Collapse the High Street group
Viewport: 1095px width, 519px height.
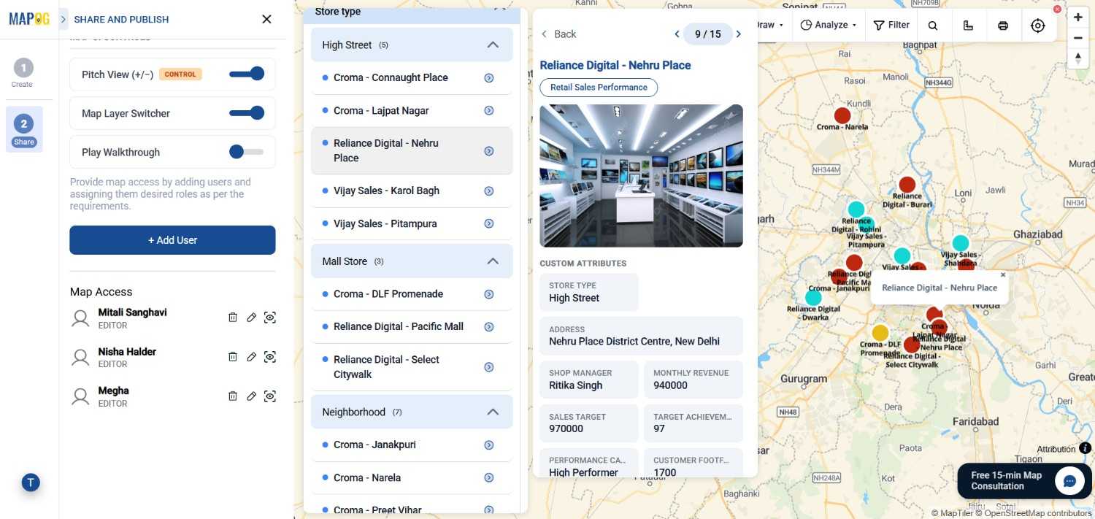point(493,45)
